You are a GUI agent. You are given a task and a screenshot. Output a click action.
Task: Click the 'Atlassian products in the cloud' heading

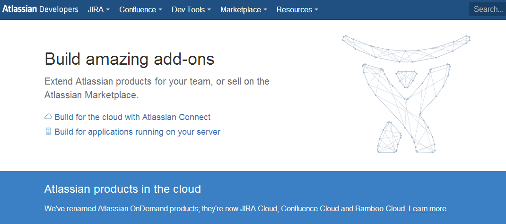click(x=122, y=189)
